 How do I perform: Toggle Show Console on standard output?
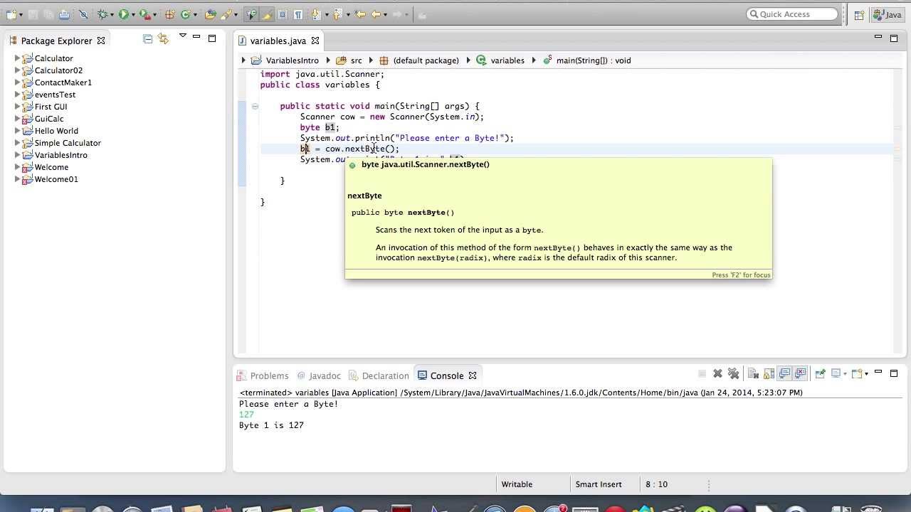(784, 373)
